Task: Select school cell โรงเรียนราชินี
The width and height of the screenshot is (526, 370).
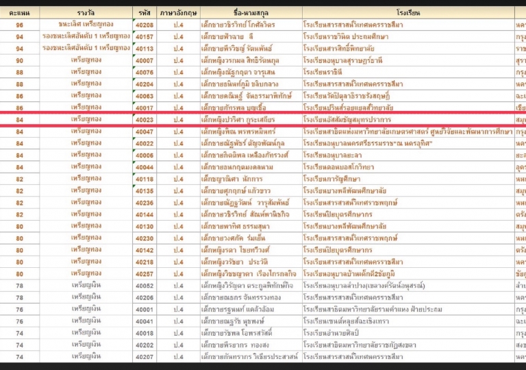Action: tap(408, 72)
